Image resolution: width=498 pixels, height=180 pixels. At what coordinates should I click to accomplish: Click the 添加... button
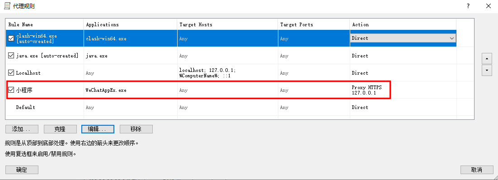click(22, 129)
